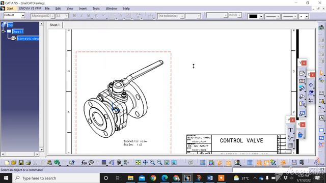Open Google Chrome from the taskbar
Screen dimensions: 326x183
(x=153, y=178)
